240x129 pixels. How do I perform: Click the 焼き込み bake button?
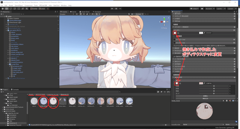[205, 98]
